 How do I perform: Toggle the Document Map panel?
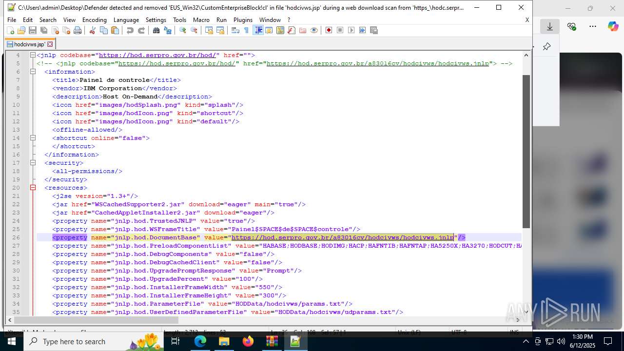280,30
